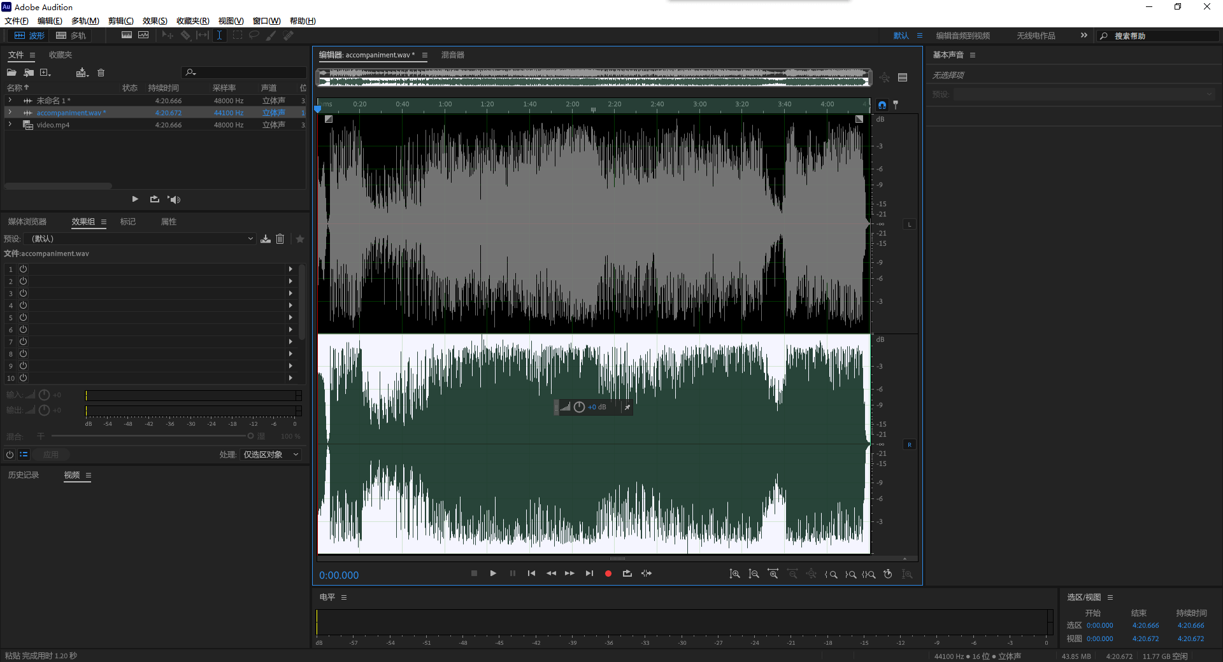
Task: Expand the video.mp4 file entry
Action: (10, 125)
